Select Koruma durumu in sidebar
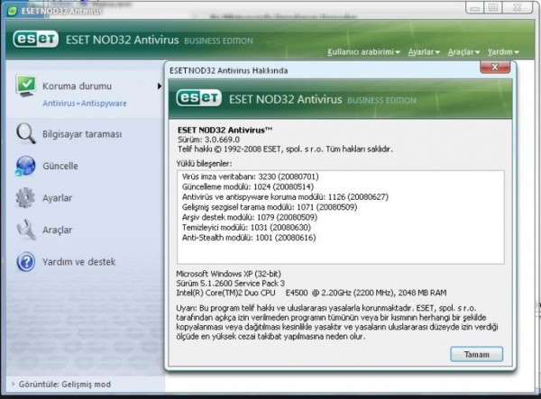The width and height of the screenshot is (541, 399). [77, 86]
